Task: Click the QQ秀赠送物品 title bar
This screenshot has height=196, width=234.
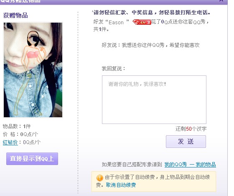Action: 113,2
